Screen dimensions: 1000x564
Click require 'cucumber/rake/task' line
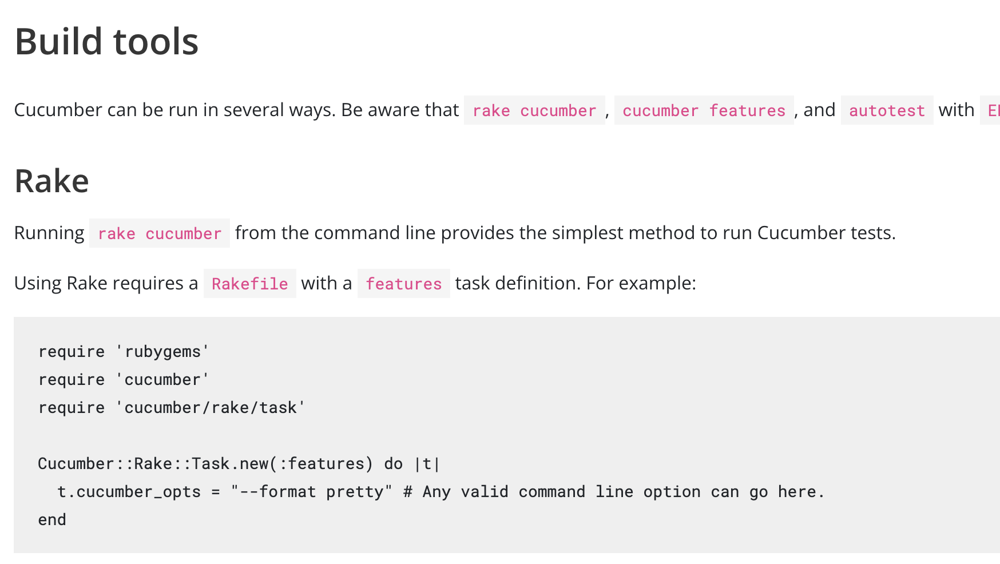172,407
